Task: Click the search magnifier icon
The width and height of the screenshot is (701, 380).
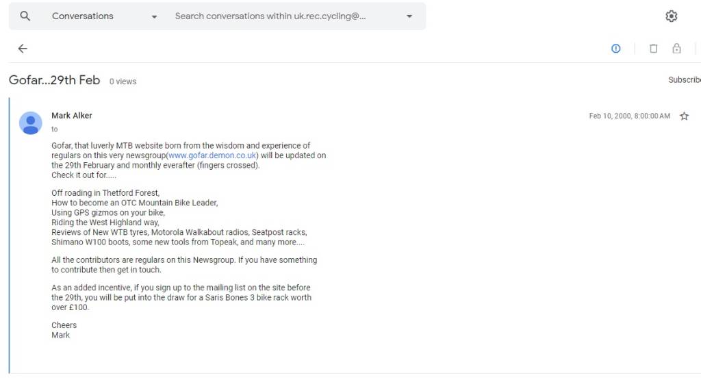Action: pos(25,16)
